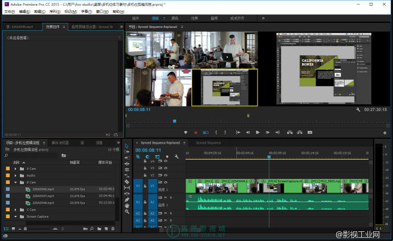Pick the Zoom tool in the tools panel
The height and width of the screenshot is (241, 393).
(x=127, y=213)
